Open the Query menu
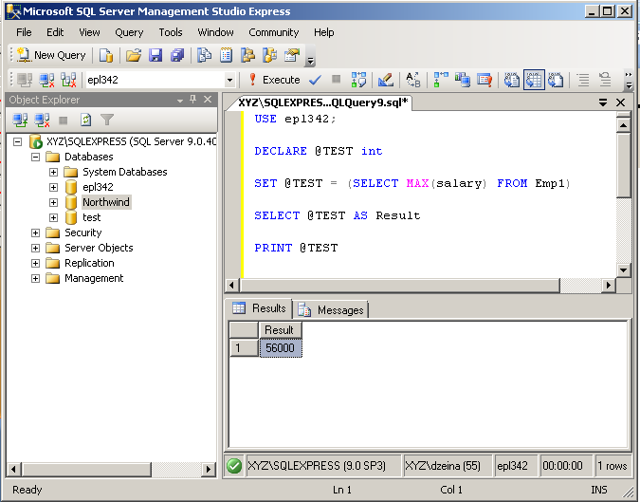The height and width of the screenshot is (502, 640). click(x=129, y=32)
